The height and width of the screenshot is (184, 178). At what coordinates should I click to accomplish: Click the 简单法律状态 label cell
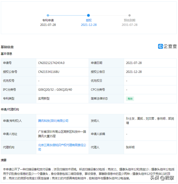[106, 99]
